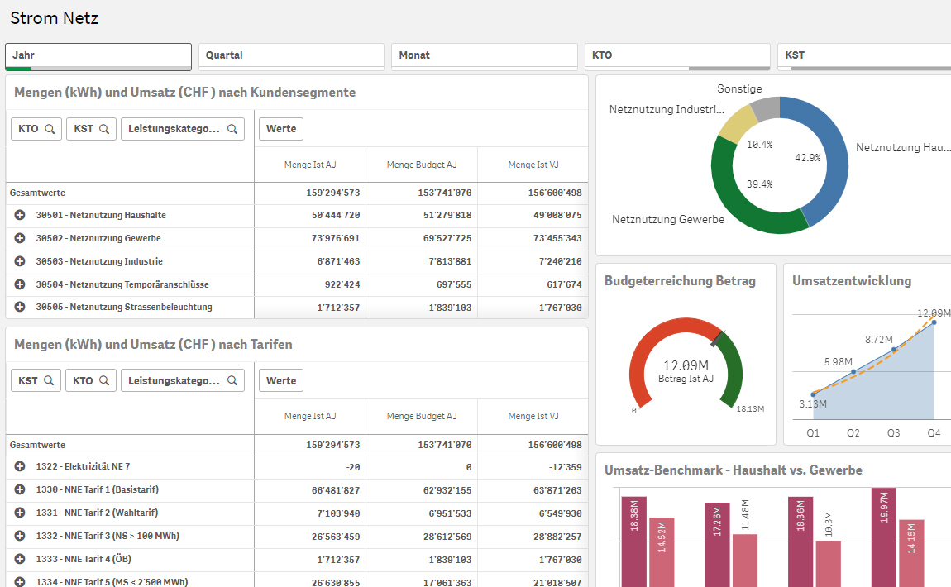The width and height of the screenshot is (951, 587).
Task: Expand row 1330 - NNE Tarif 1 (Basistarif)
Action: (19, 489)
